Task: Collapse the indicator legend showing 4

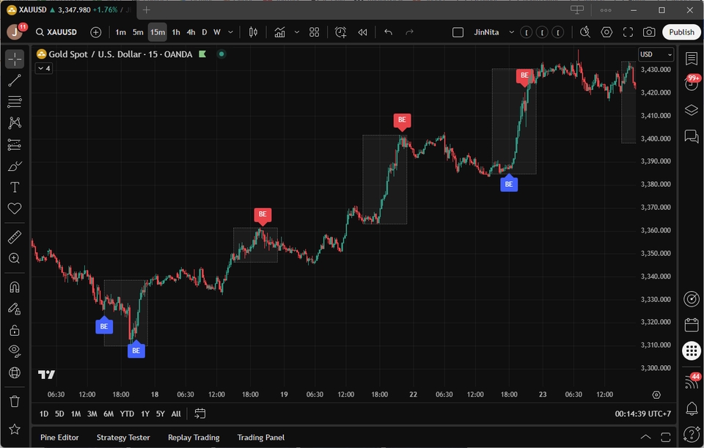Action: (x=43, y=68)
